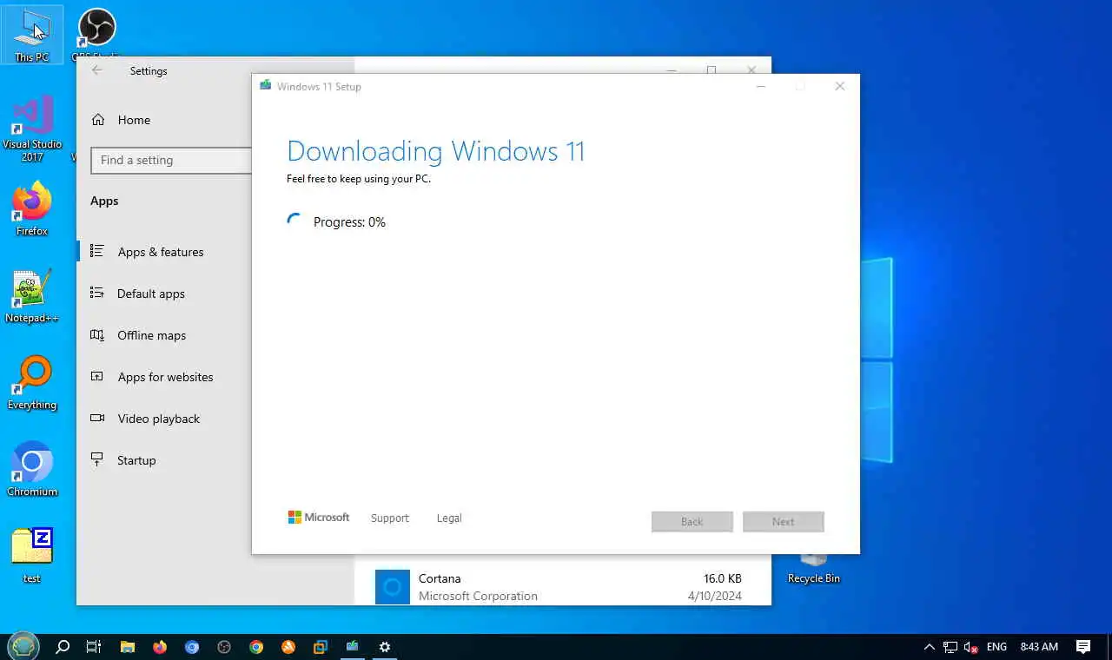1112x660 pixels.
Task: Switch to Settings gear on taskbar
Action: [385, 647]
